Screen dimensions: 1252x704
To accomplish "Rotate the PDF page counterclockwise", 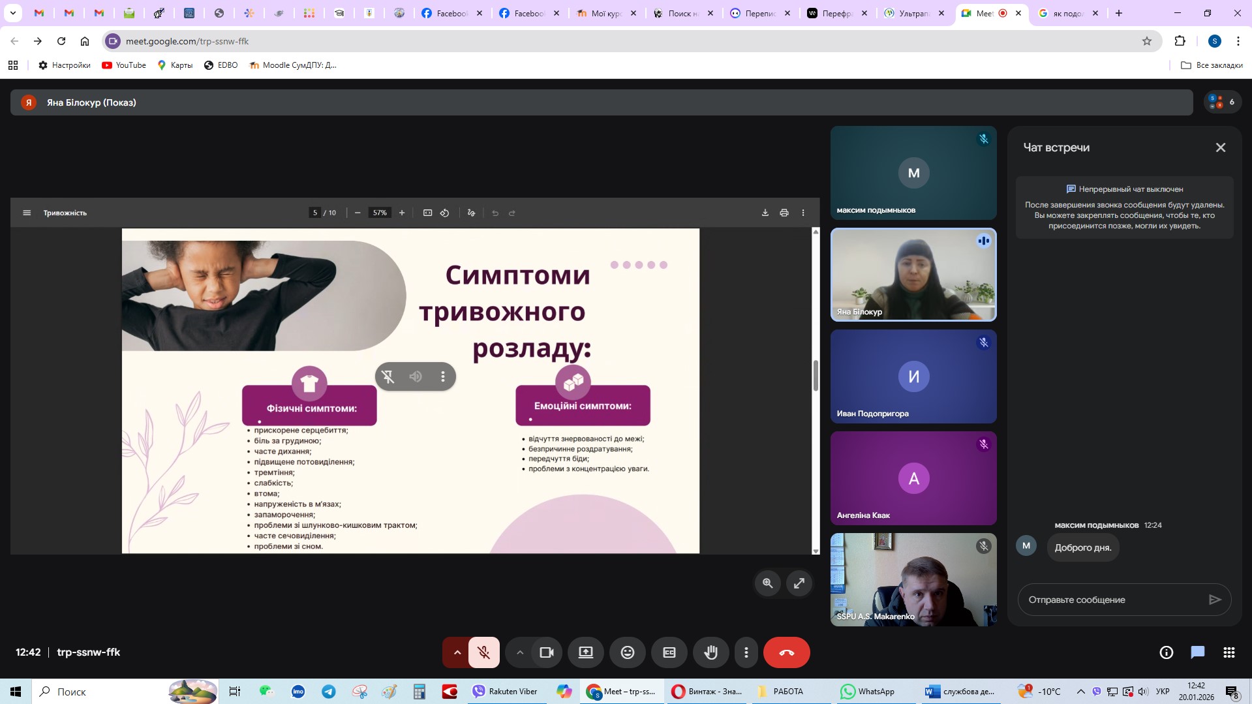I will 444,213.
